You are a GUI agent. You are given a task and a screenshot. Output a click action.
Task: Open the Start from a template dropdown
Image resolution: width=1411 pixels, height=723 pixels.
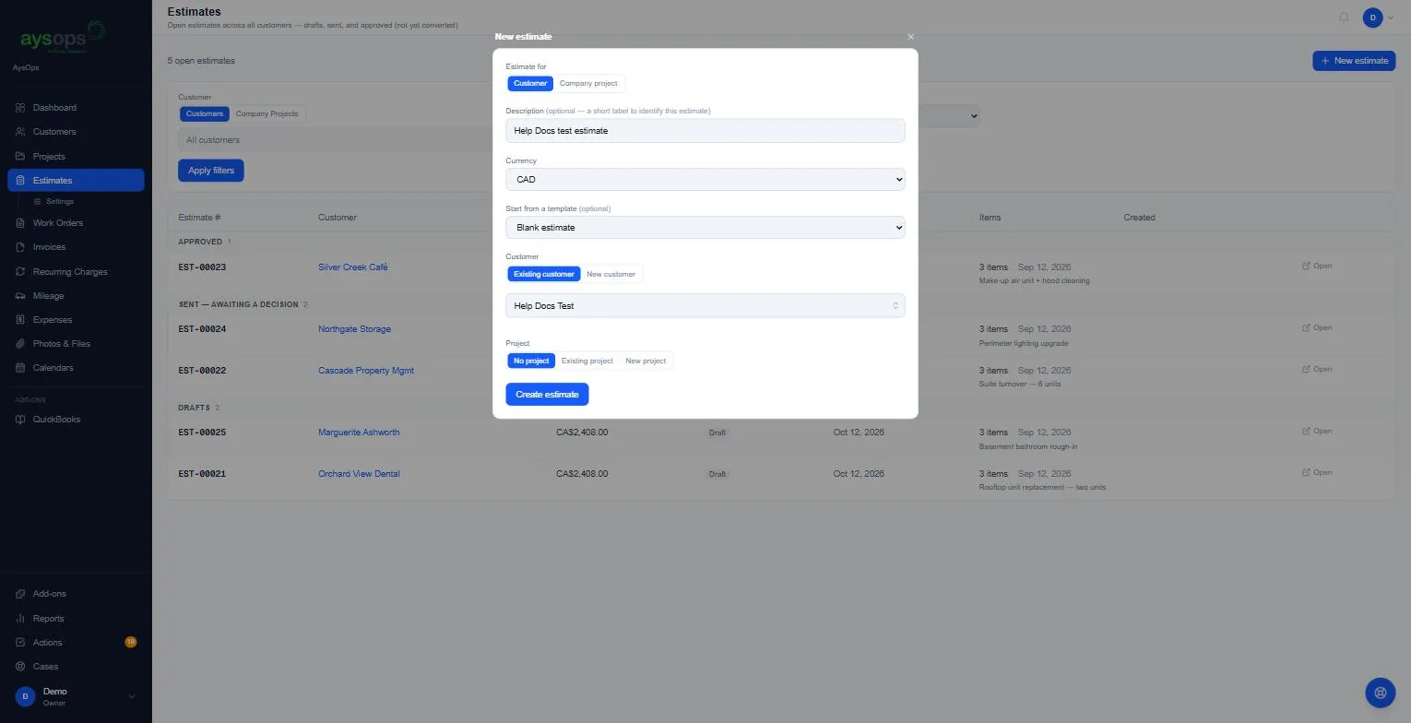pyautogui.click(x=705, y=228)
